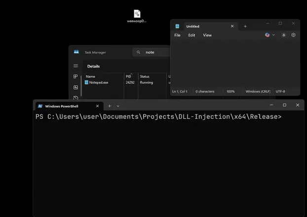The width and height of the screenshot is (307, 217).
Task: Click the Copilot icon in Notepad
Action: (268, 35)
